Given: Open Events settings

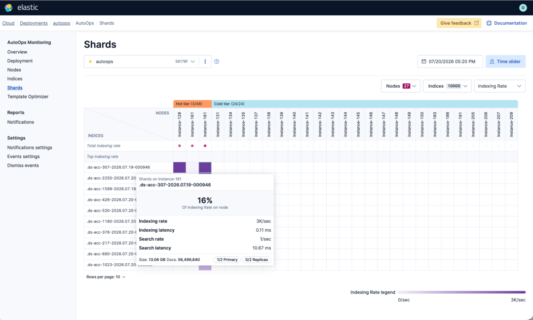Looking at the screenshot, I should point(24,156).
